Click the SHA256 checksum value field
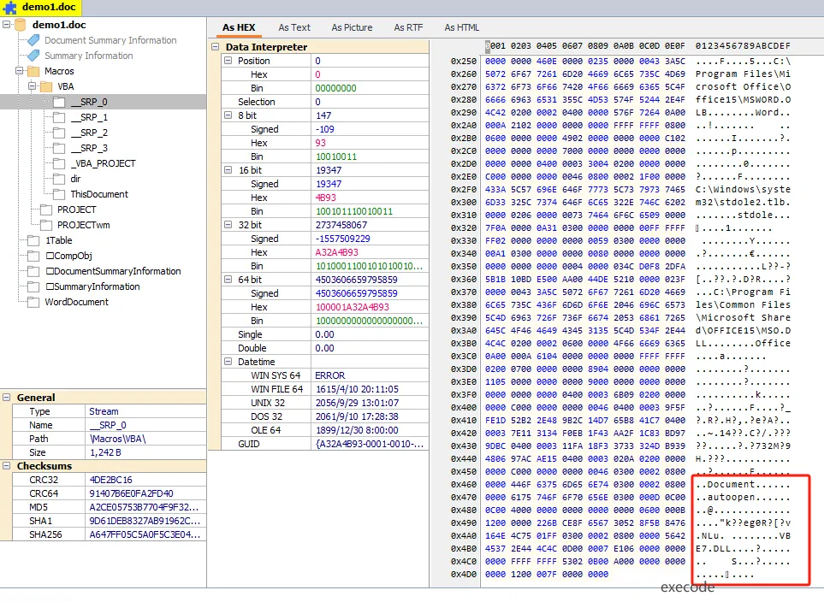Image resolution: width=824 pixels, height=602 pixels. 145,534
